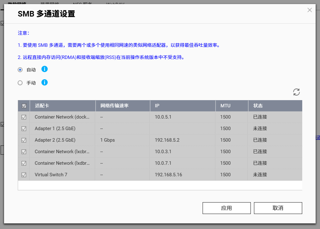
Task: Open info tooltip next to 自动
Action: 45,69
